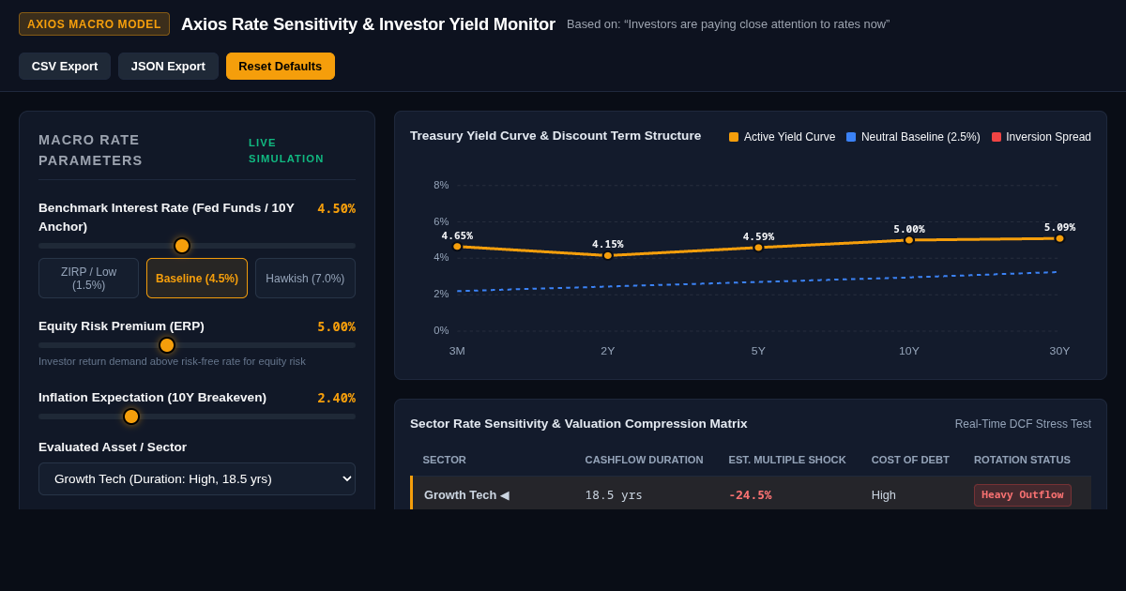This screenshot has height=591, width=1126.
Task: Choose the Baseline (4.5%) preset
Action: pyautogui.click(x=197, y=279)
